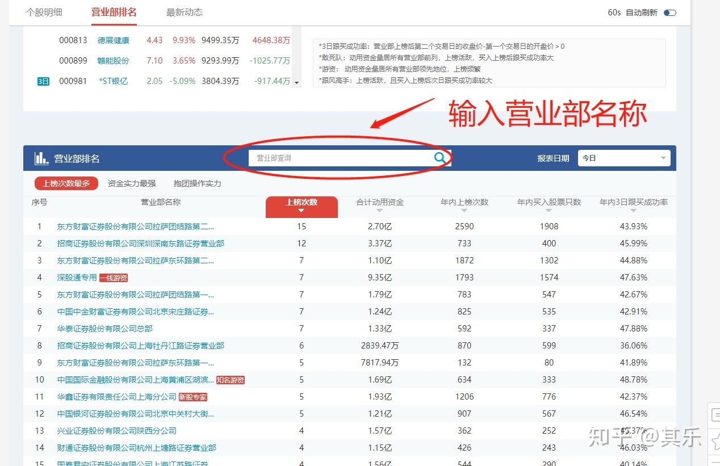The image size is (720, 466).
Task: Open 中国银河证券北京中关村大街 link
Action: [136, 414]
